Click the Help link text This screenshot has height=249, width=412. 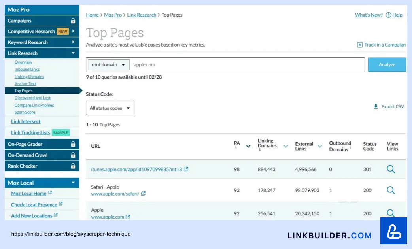coord(397,15)
